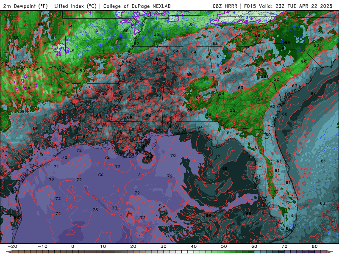Click the -10 label on the color scale
Screen dimensions: 339x254
click(42, 246)
